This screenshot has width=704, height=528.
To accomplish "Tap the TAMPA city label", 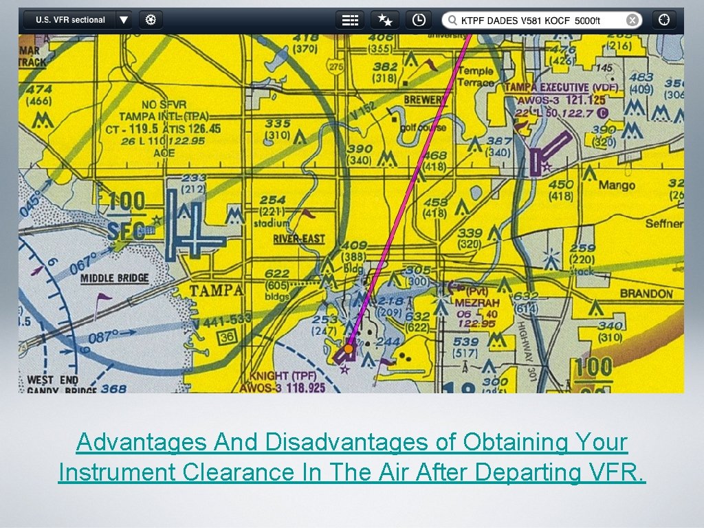I will point(217,291).
